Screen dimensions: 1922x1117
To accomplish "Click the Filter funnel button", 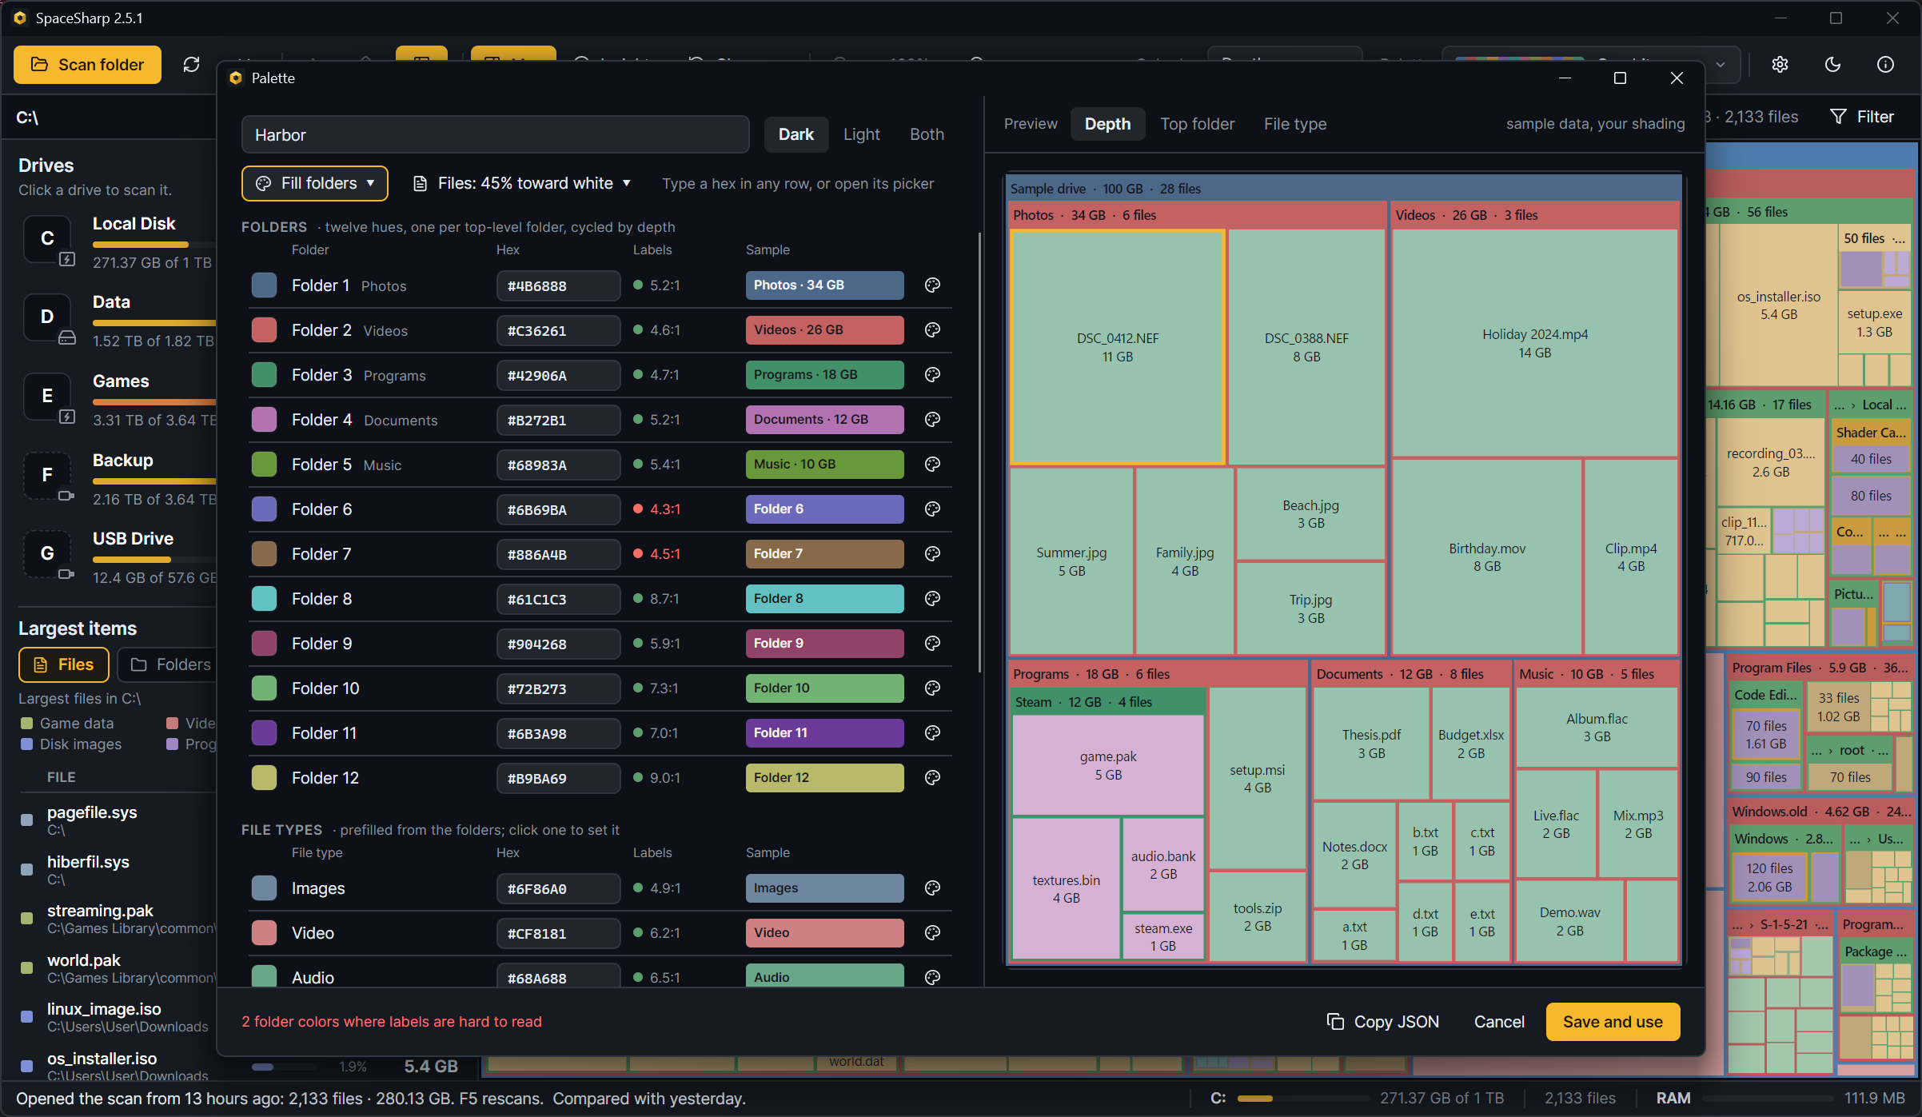I will [x=1862, y=117].
